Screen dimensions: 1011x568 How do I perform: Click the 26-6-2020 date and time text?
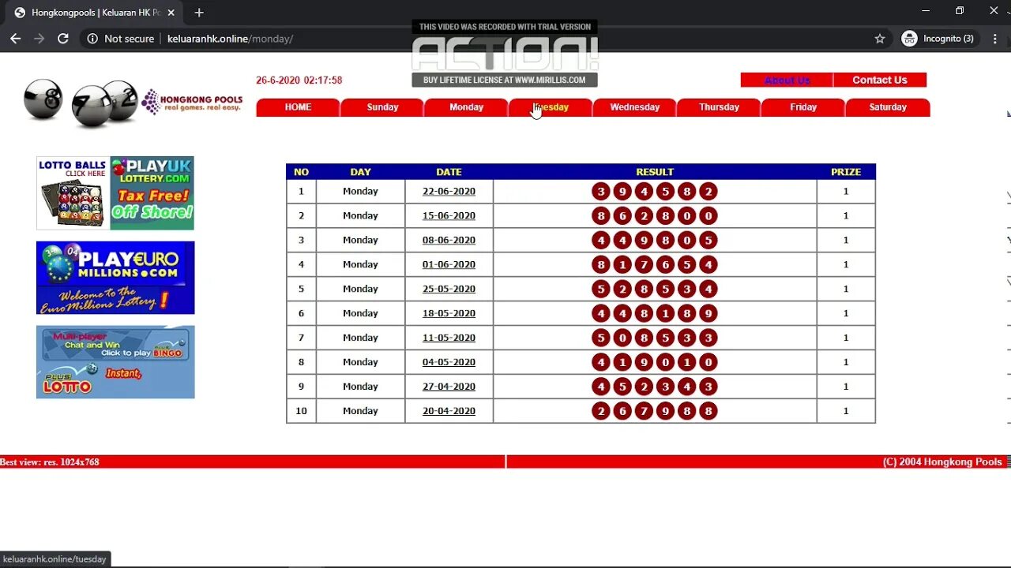coord(299,80)
